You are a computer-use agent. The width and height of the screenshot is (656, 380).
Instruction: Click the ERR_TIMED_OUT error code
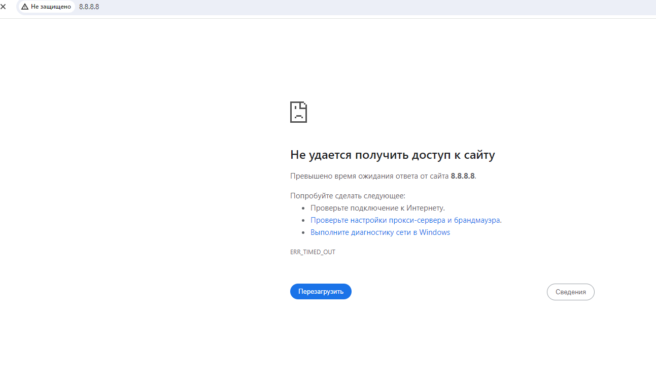click(x=313, y=252)
